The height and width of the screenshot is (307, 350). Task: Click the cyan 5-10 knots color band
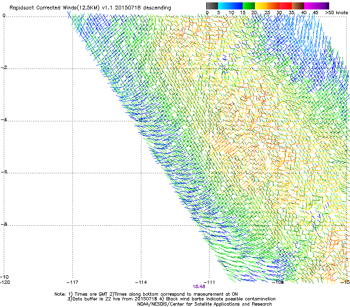224,6
